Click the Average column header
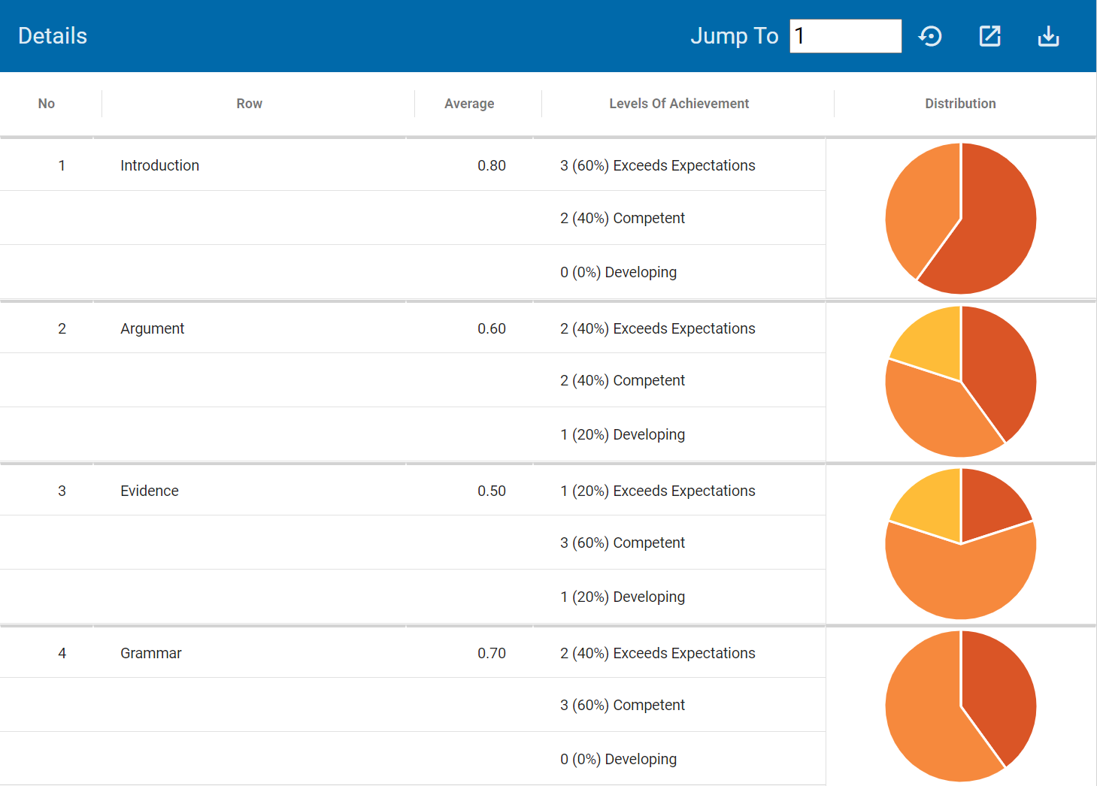The width and height of the screenshot is (1097, 786). [x=469, y=104]
